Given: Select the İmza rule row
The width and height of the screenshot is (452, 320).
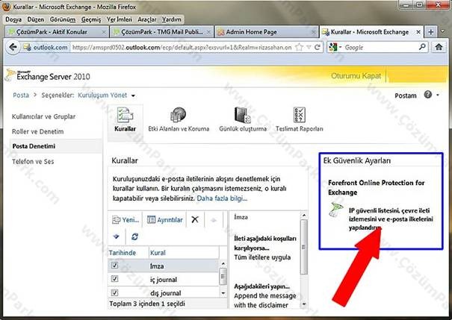Looking at the screenshot, I should coord(163,266).
